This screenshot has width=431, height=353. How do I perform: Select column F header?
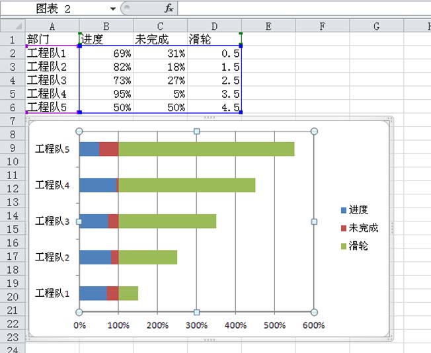[323, 26]
